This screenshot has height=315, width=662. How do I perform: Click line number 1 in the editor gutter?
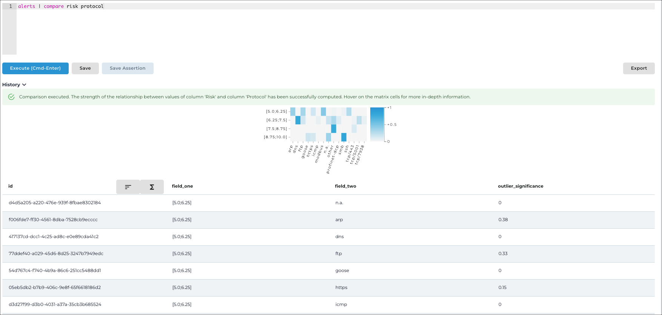tap(11, 6)
